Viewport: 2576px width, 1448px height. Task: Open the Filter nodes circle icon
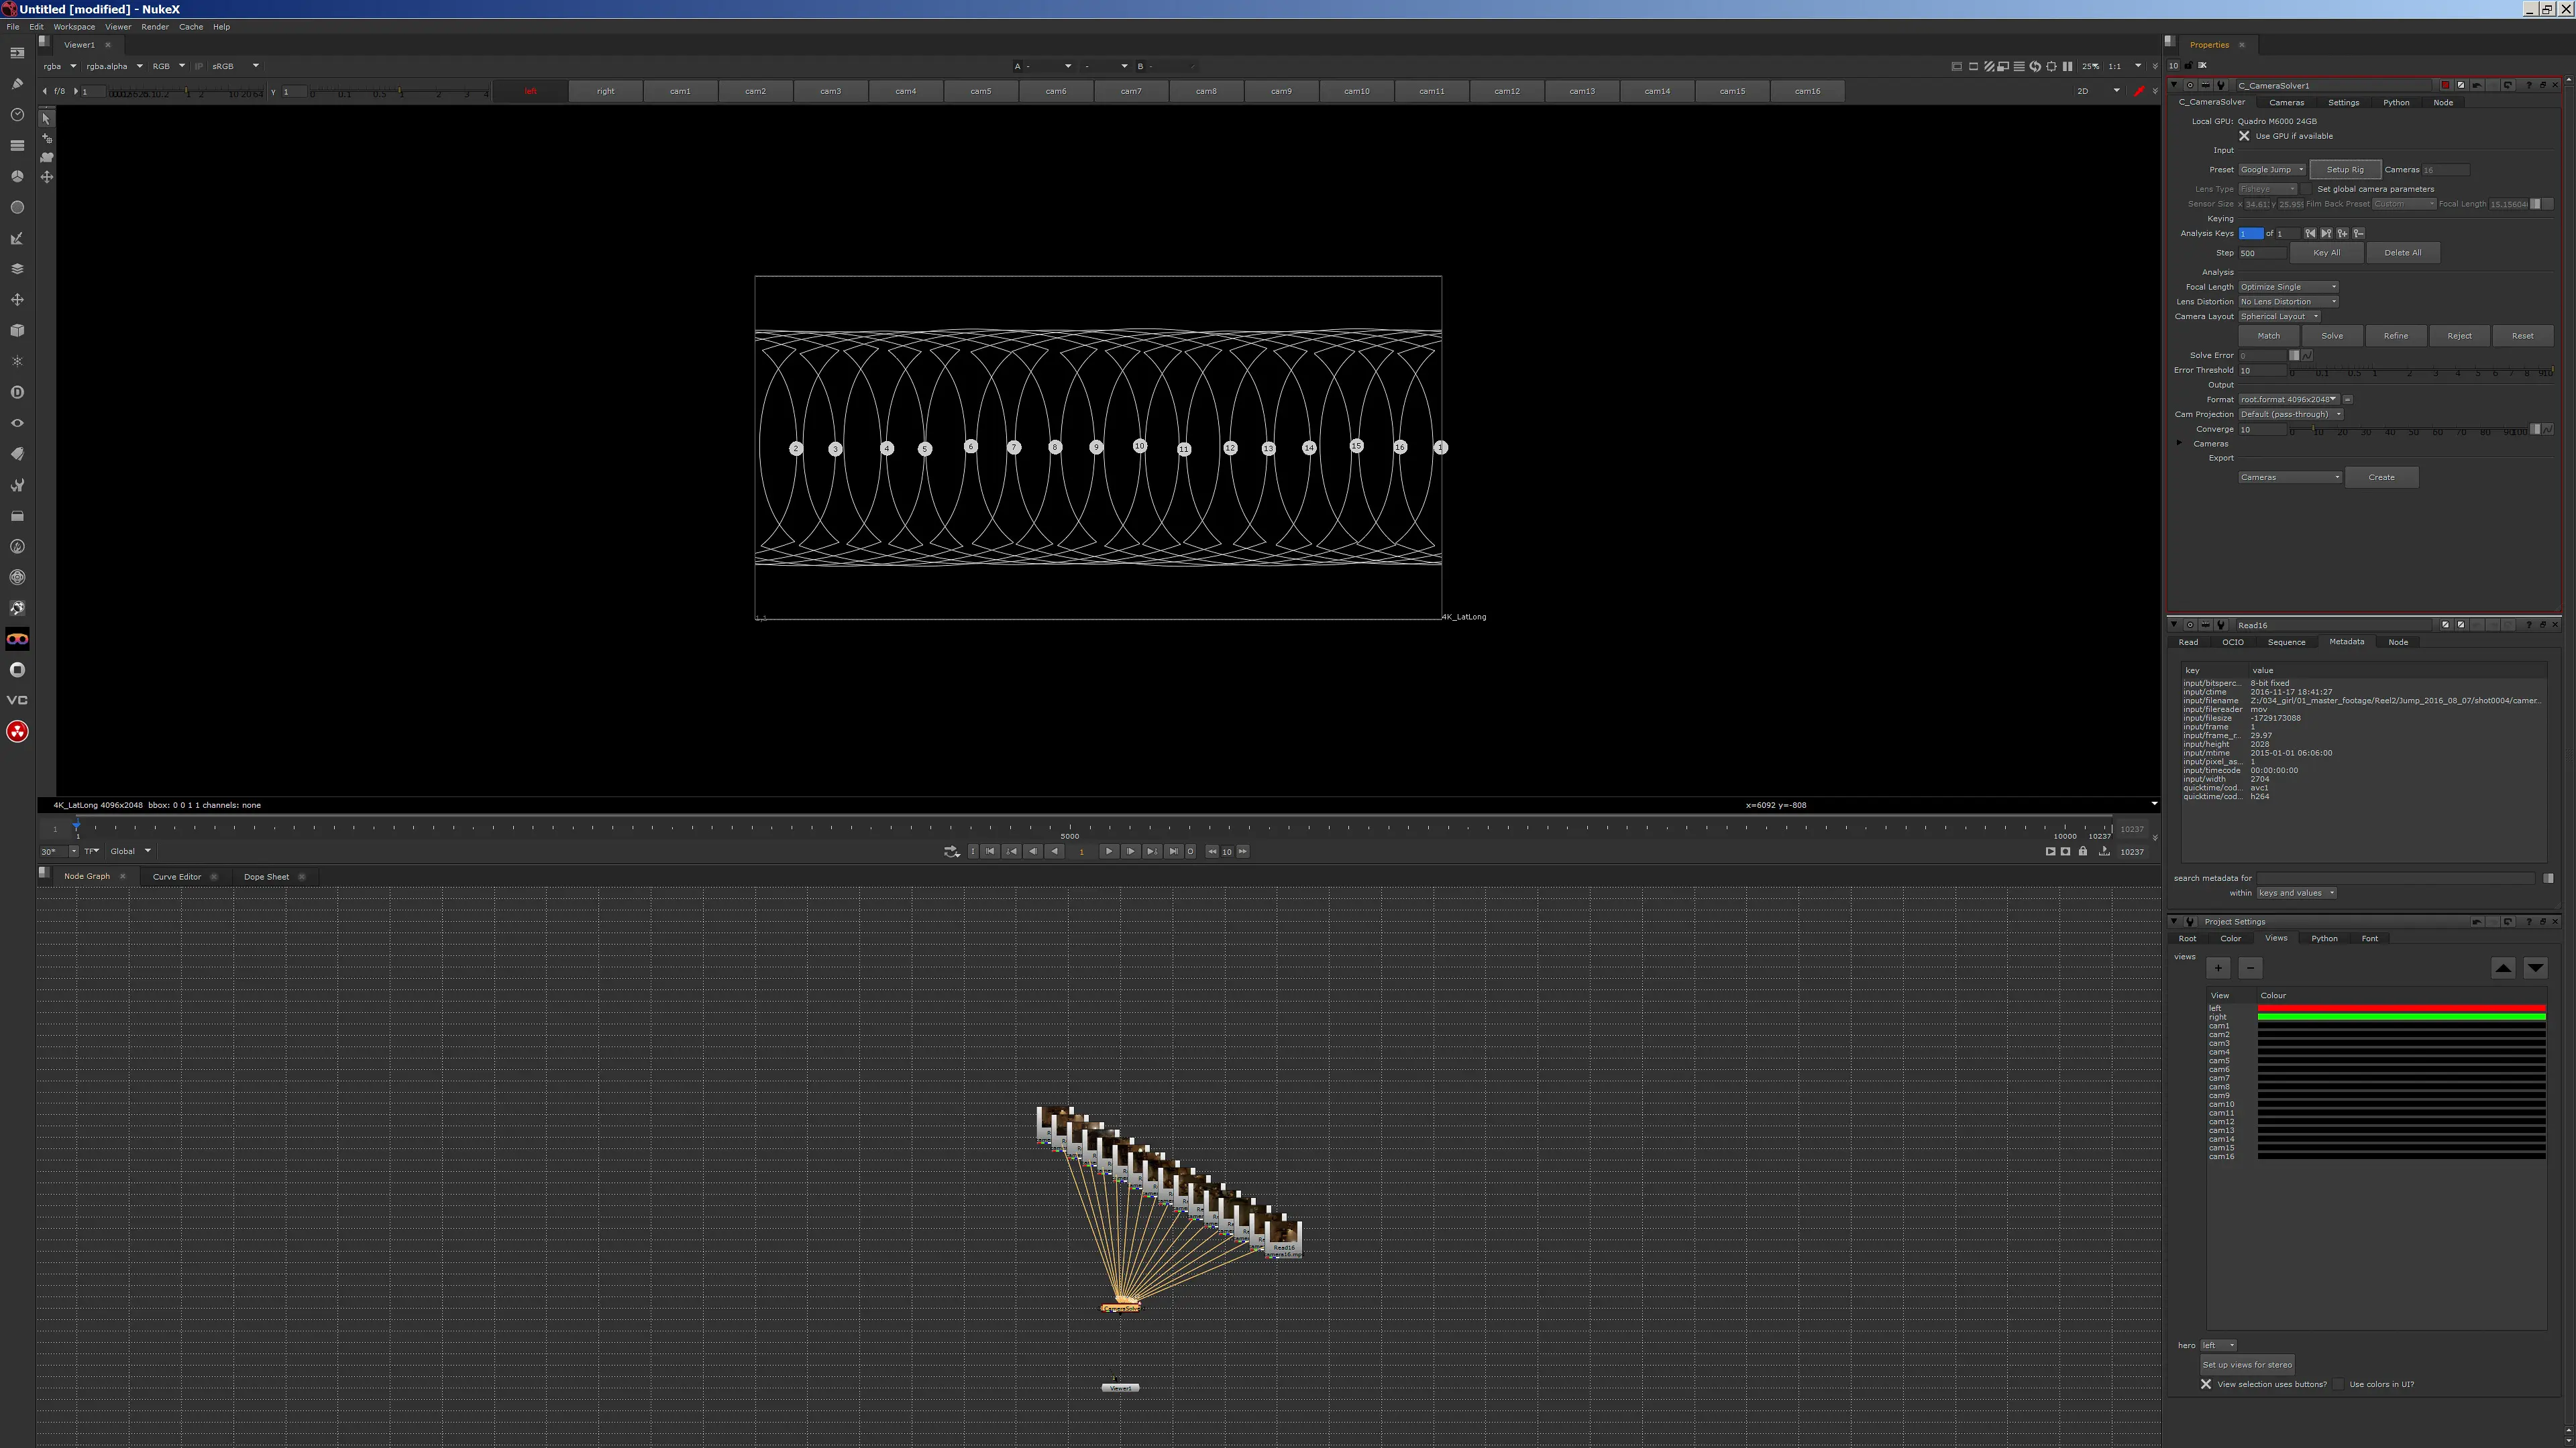point(17,208)
